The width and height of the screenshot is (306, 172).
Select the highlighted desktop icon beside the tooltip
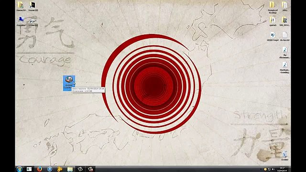69,83
